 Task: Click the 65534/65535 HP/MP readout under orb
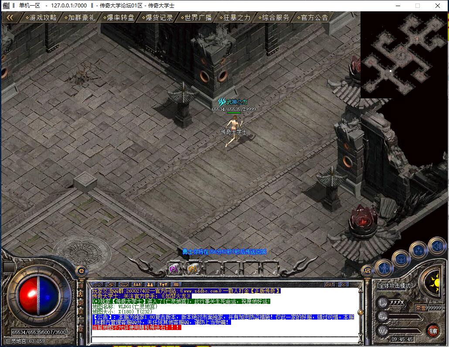[40, 332]
